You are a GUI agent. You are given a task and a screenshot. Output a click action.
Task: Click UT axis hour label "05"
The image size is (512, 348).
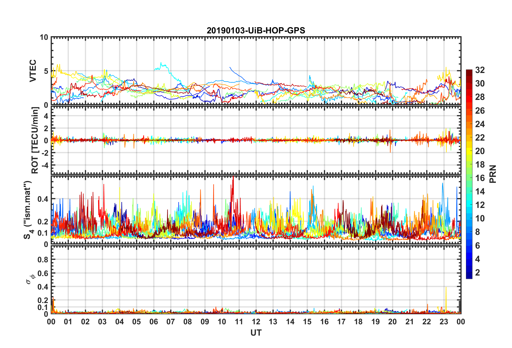click(136, 322)
